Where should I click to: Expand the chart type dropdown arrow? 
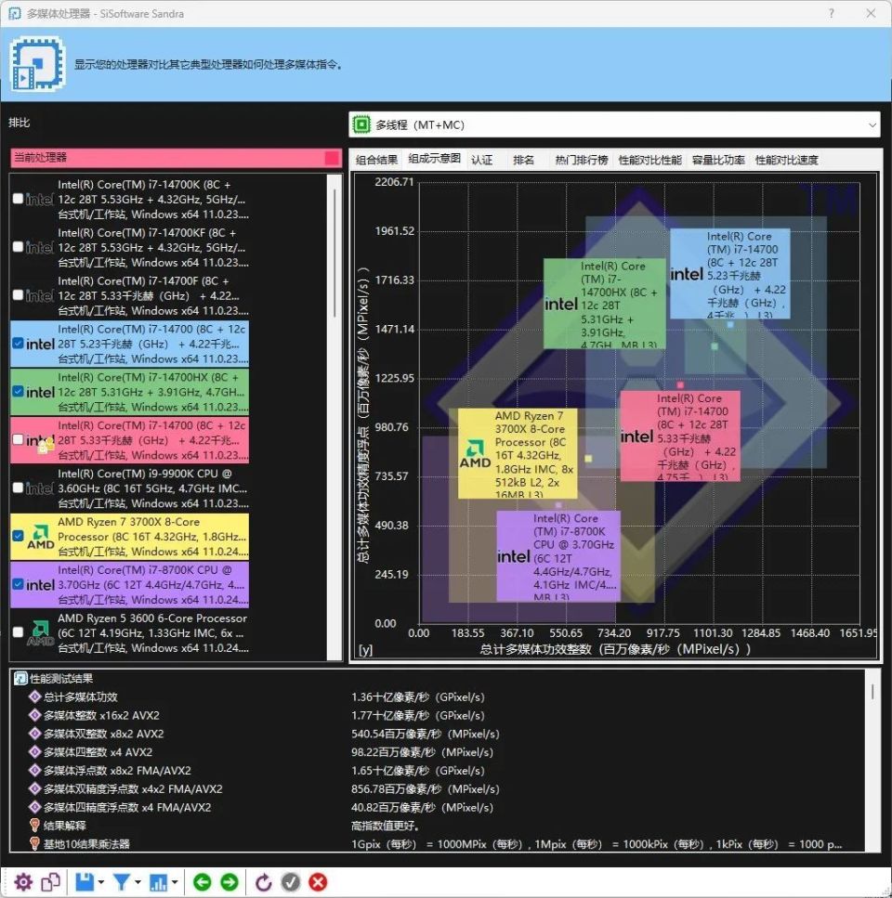(173, 881)
